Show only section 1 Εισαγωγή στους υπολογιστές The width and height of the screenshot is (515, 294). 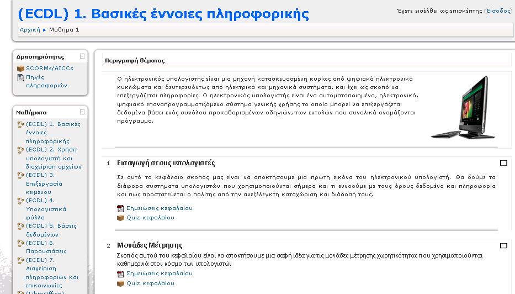click(x=503, y=163)
